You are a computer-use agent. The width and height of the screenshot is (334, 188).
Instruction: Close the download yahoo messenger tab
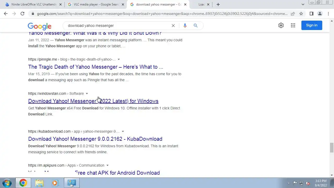pos(186,4)
